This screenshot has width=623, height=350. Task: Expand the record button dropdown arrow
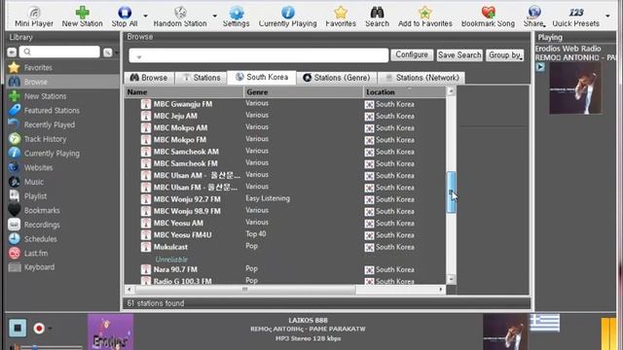[x=50, y=329]
